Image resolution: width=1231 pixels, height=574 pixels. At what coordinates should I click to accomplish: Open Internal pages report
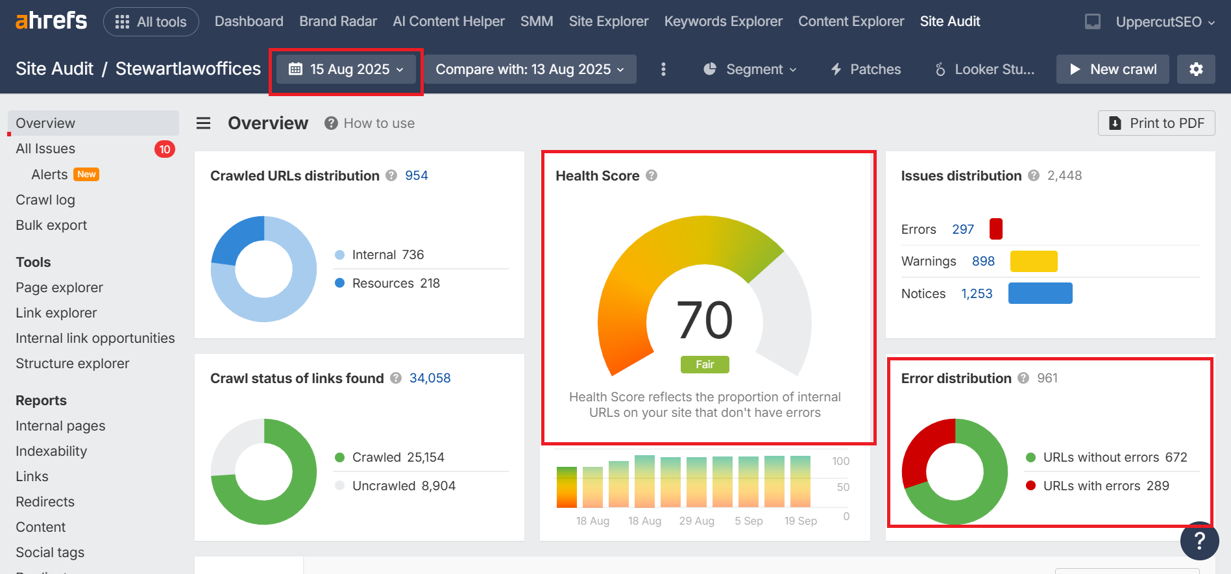[x=60, y=425]
